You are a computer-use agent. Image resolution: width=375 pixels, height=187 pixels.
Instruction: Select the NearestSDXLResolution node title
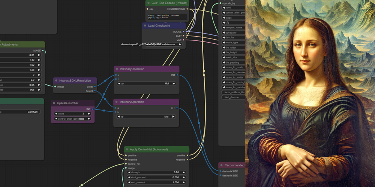coord(75,81)
